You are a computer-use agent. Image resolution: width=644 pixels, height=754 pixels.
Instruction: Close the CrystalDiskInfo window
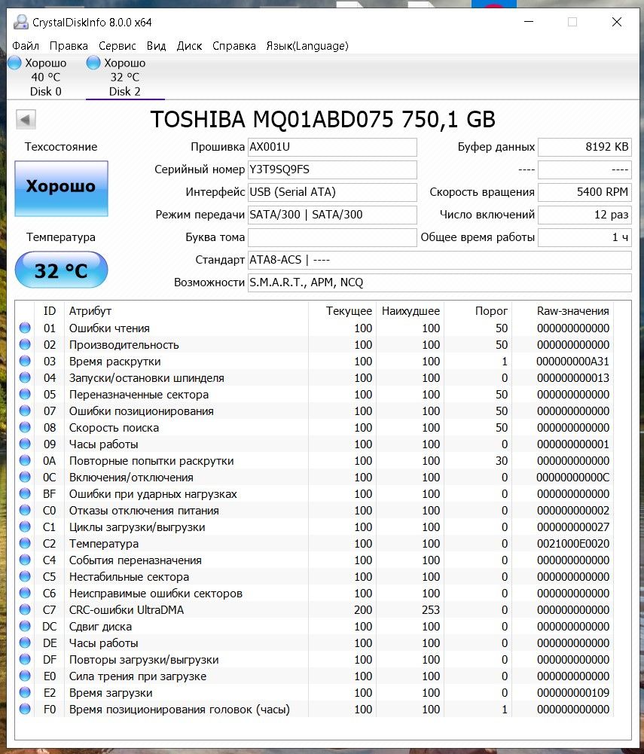[x=617, y=22]
